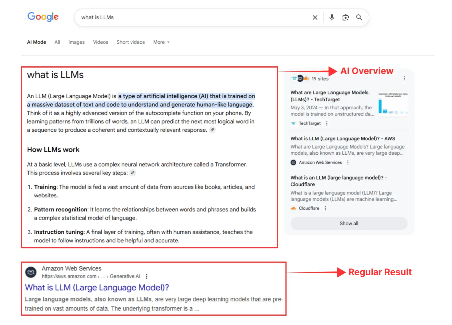Click the 'what is LLMs' overview heading
Image resolution: width=452 pixels, height=325 pixels.
pos(55,75)
